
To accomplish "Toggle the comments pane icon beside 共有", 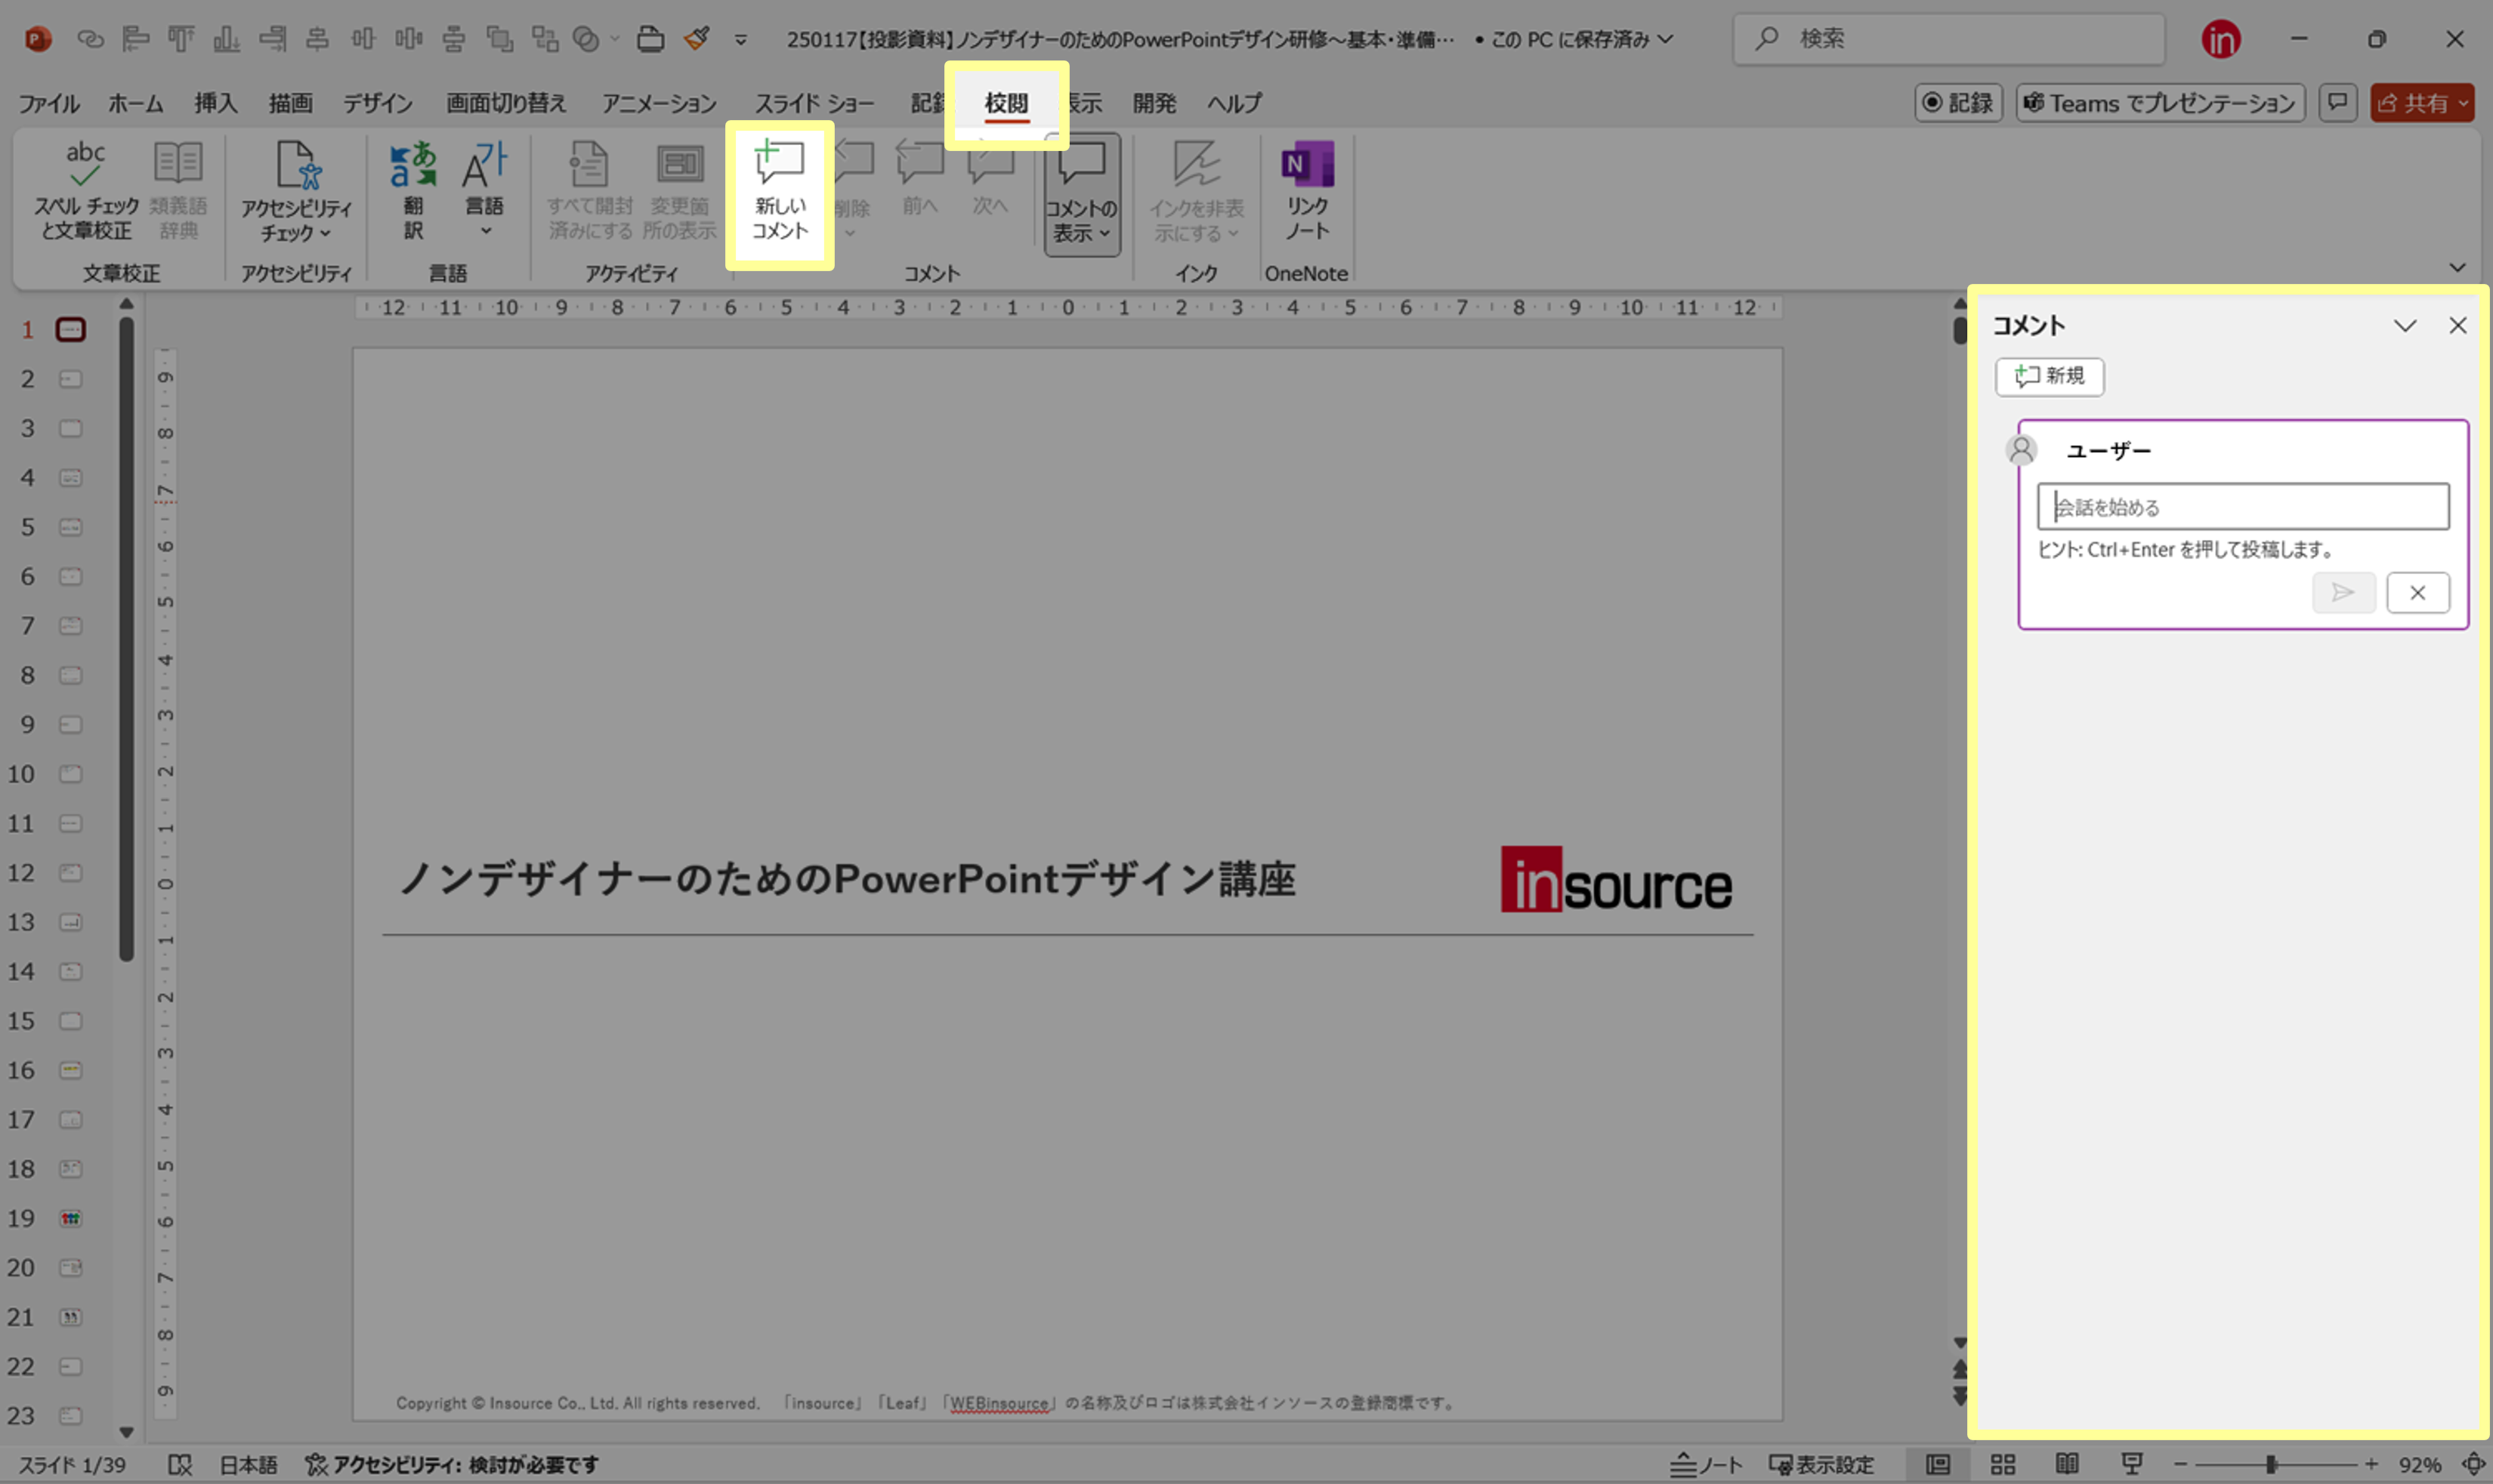I will pyautogui.click(x=2338, y=102).
